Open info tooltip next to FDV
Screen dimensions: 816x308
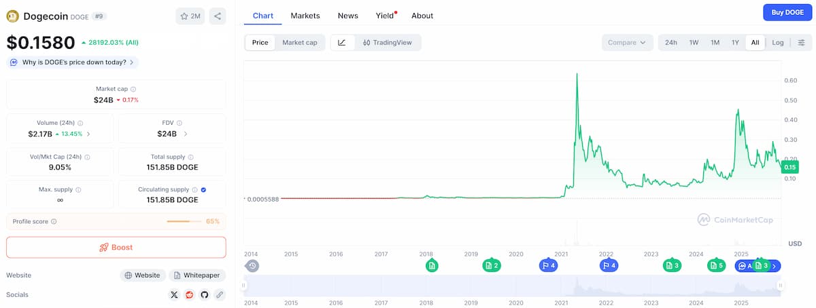pos(180,123)
